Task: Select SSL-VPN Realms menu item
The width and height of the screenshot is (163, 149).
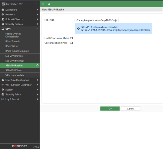Action: coord(20,65)
